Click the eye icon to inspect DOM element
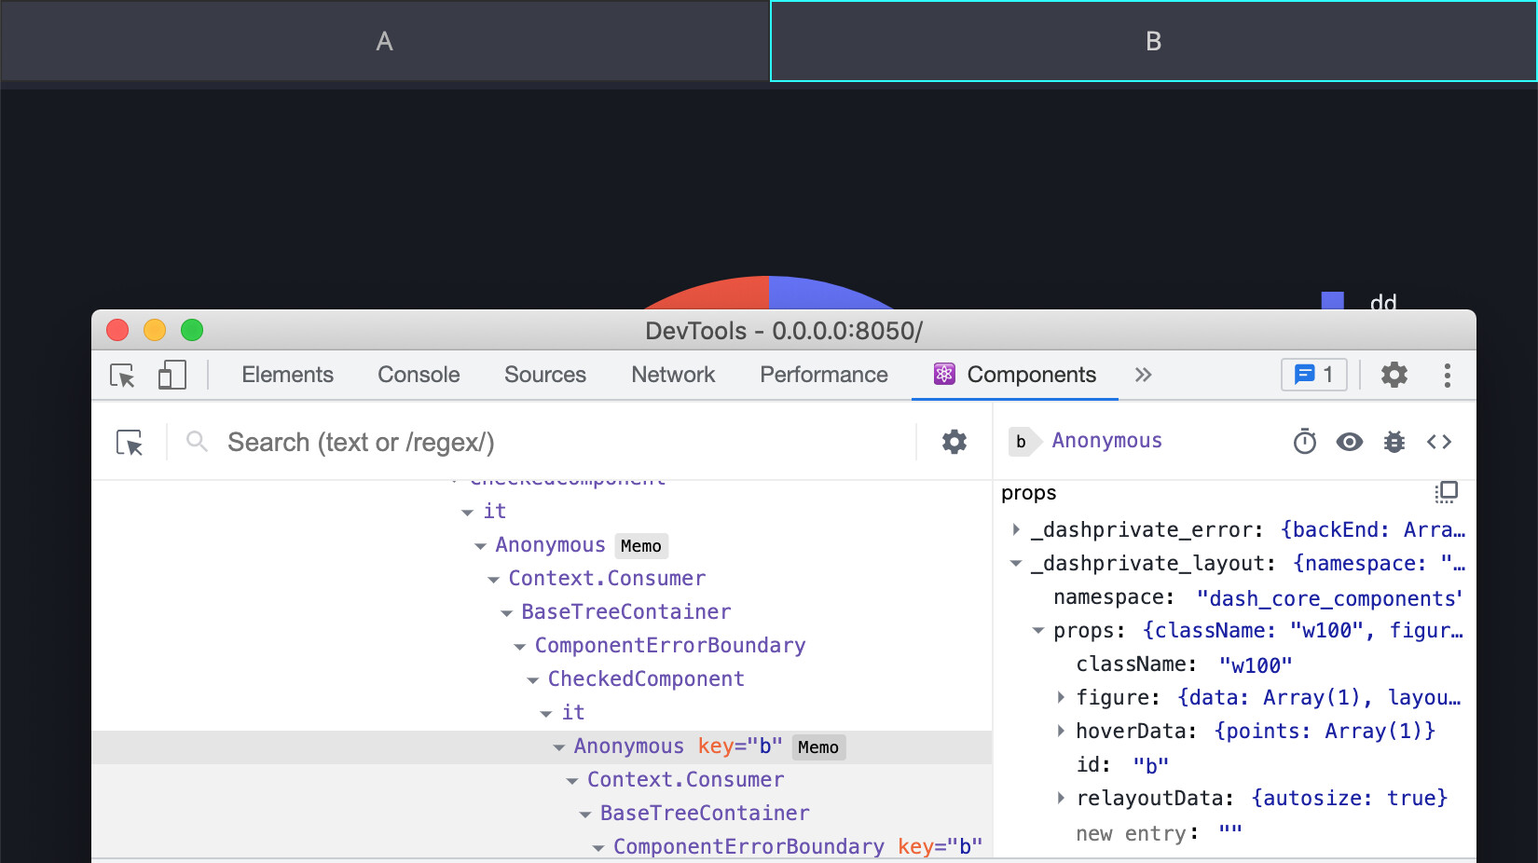The height and width of the screenshot is (863, 1538). 1349,442
